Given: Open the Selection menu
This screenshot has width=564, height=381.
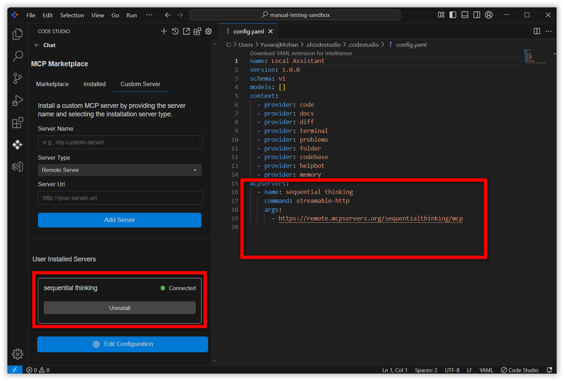Looking at the screenshot, I should coord(72,15).
